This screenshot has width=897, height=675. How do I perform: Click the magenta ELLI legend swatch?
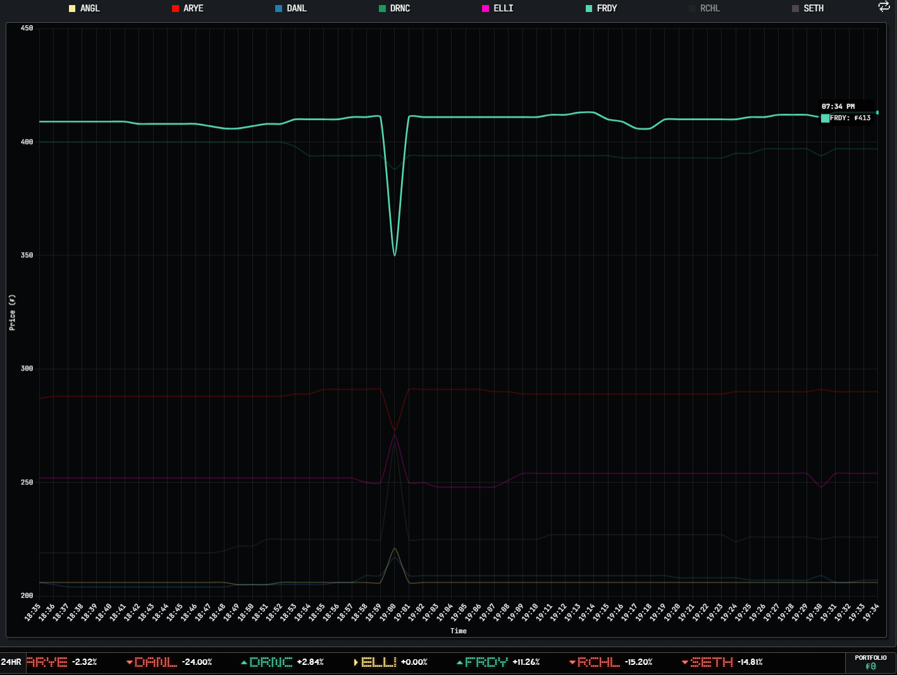pos(485,8)
